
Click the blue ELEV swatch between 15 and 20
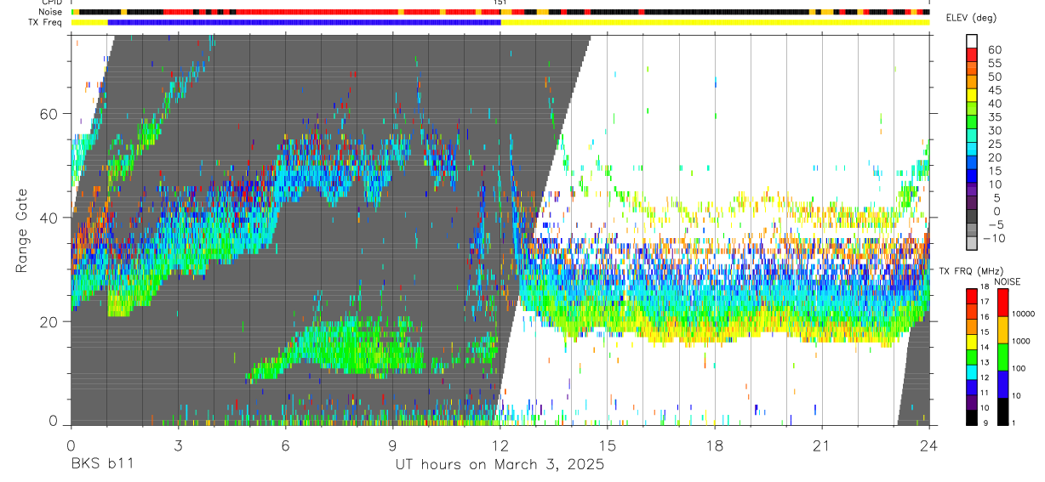[x=972, y=164]
